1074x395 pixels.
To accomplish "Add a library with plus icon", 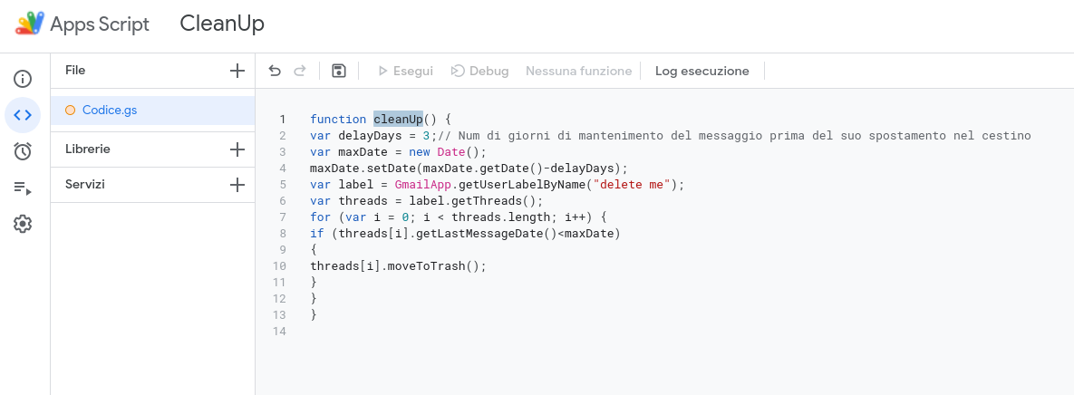I will (x=237, y=149).
